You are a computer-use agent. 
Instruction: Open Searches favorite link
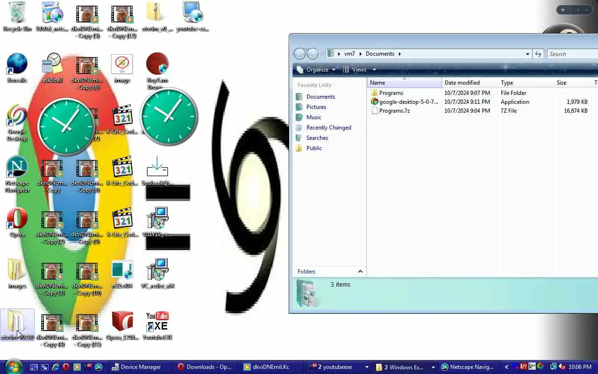click(x=317, y=138)
